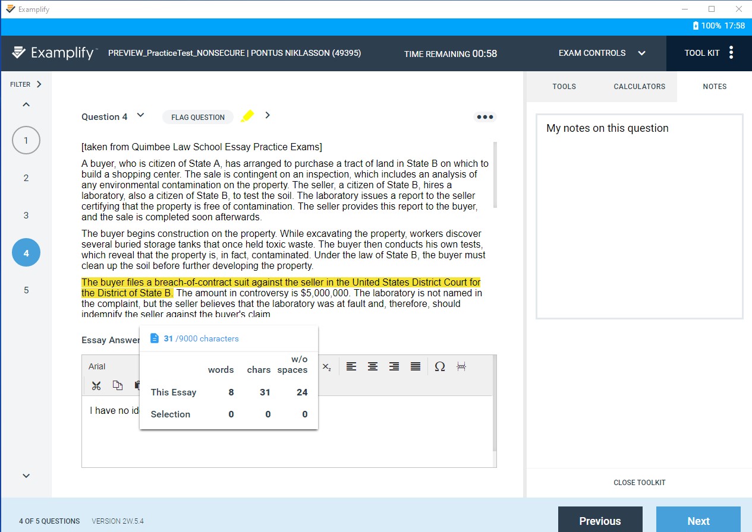This screenshot has height=532, width=752.
Task: Go to next question with header arrow
Action: [268, 115]
